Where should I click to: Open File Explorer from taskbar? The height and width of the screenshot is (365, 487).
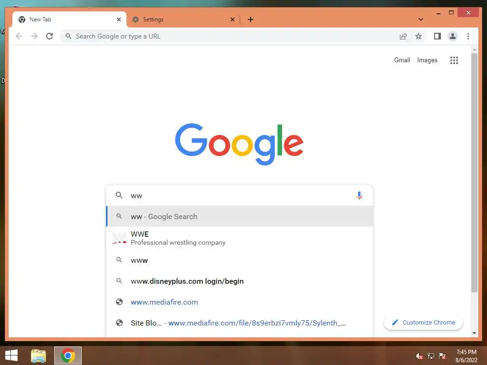pyautogui.click(x=39, y=355)
